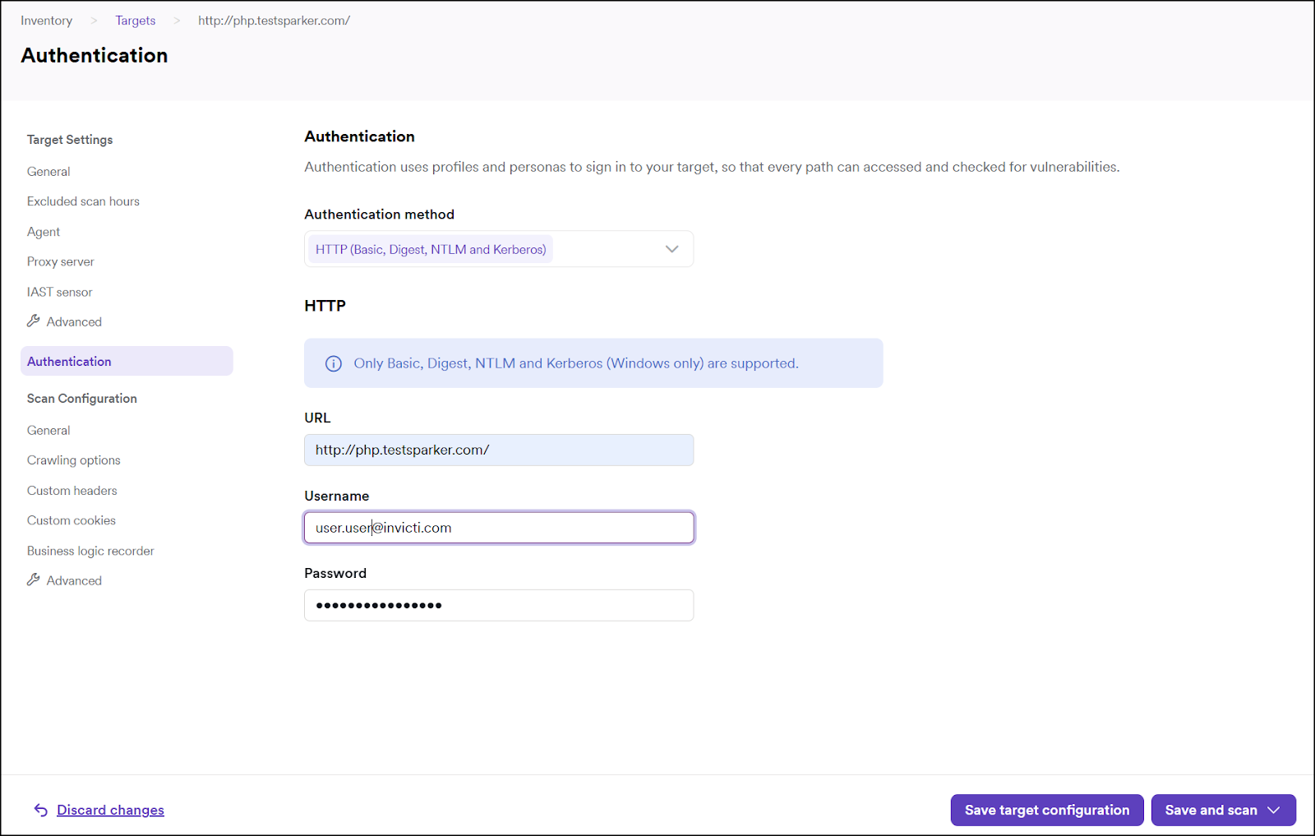This screenshot has width=1315, height=836.
Task: Go to Targets via breadcrumb link
Action: pos(136,20)
